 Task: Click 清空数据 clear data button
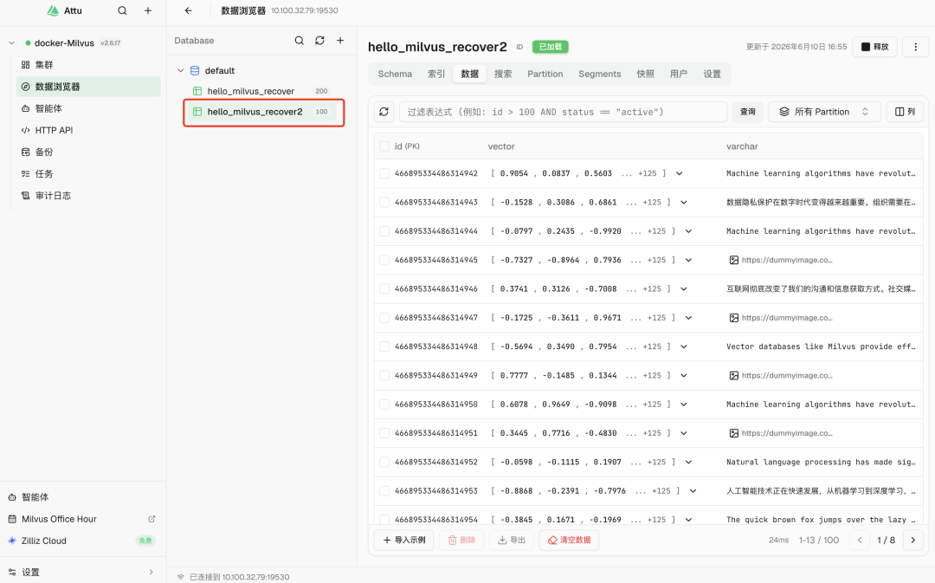569,540
